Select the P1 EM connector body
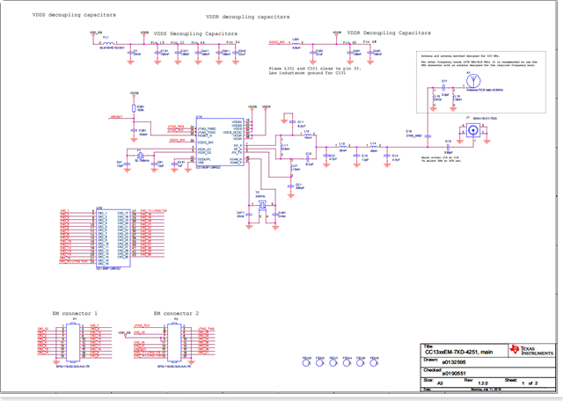 coord(73,342)
